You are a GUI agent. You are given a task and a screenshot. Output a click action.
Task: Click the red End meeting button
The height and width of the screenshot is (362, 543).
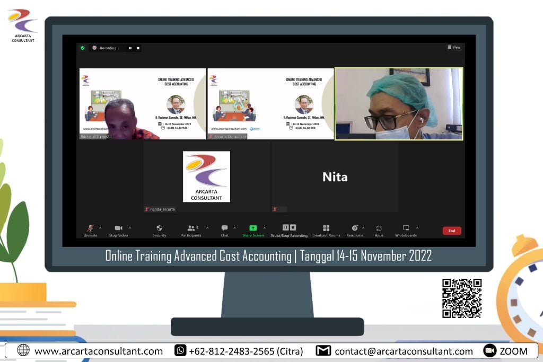pos(452,231)
